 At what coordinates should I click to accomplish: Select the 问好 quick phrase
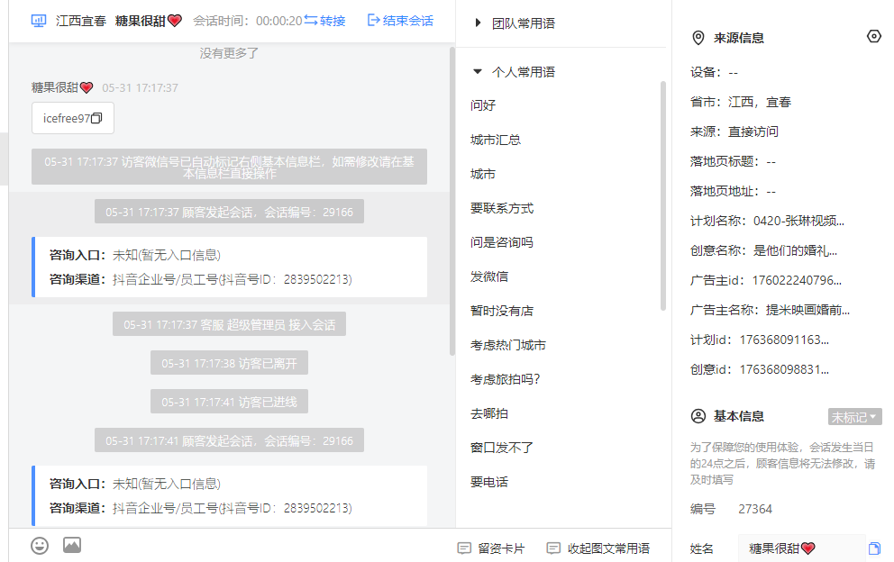pos(483,105)
